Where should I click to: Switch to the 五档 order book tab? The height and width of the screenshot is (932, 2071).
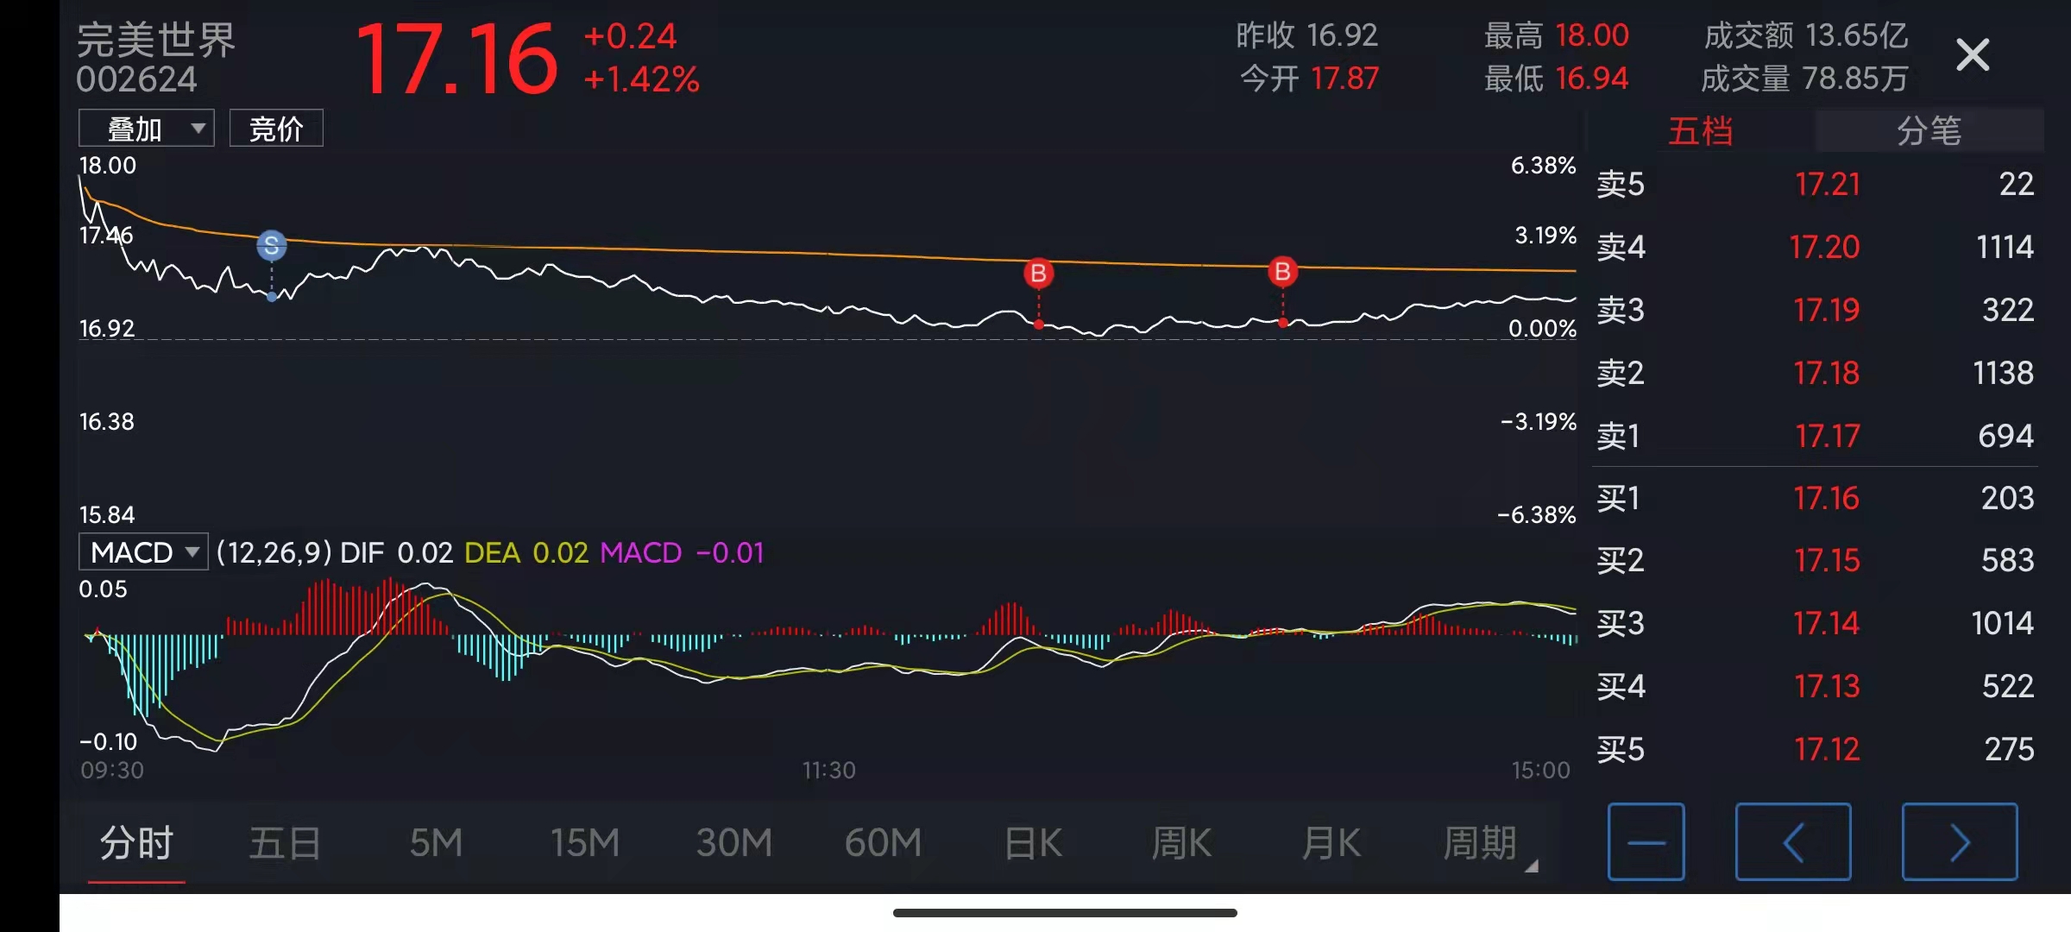(x=1701, y=131)
